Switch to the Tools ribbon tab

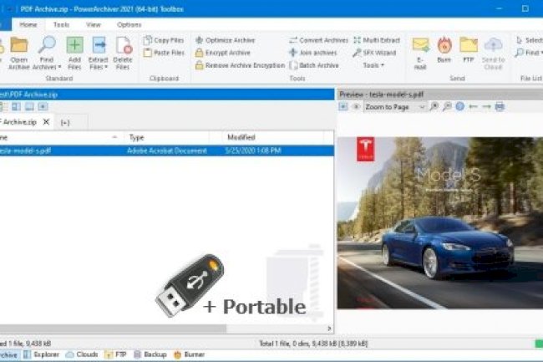(61, 24)
